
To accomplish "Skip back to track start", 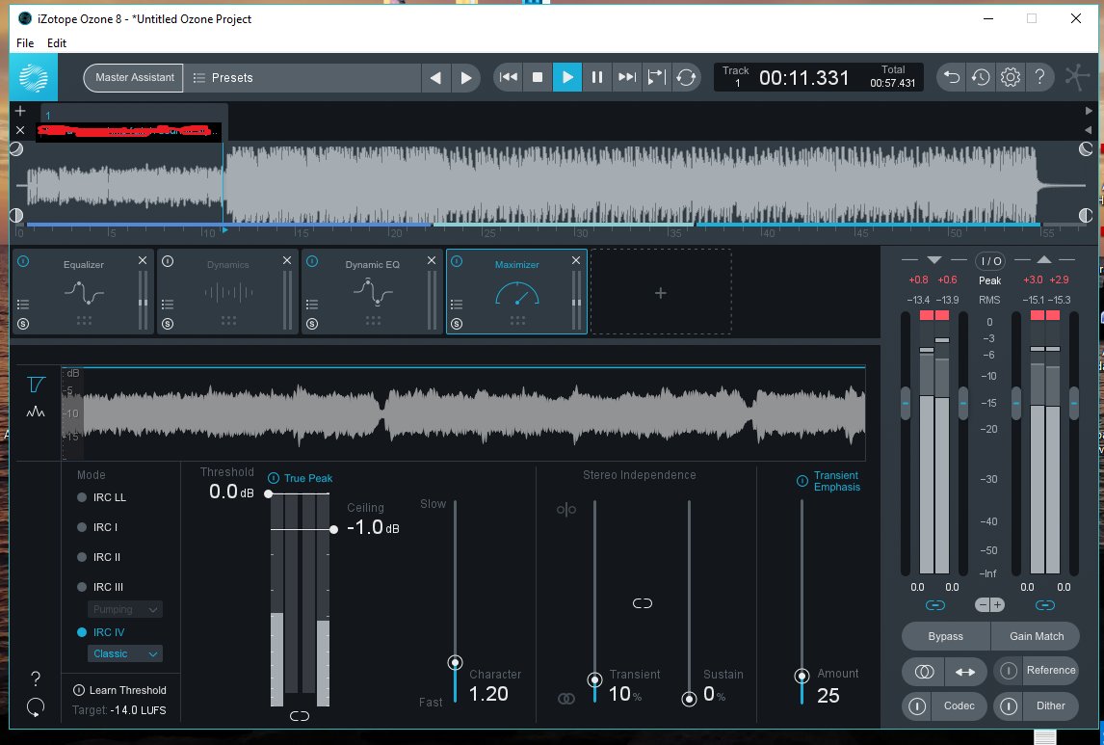I will 509,77.
